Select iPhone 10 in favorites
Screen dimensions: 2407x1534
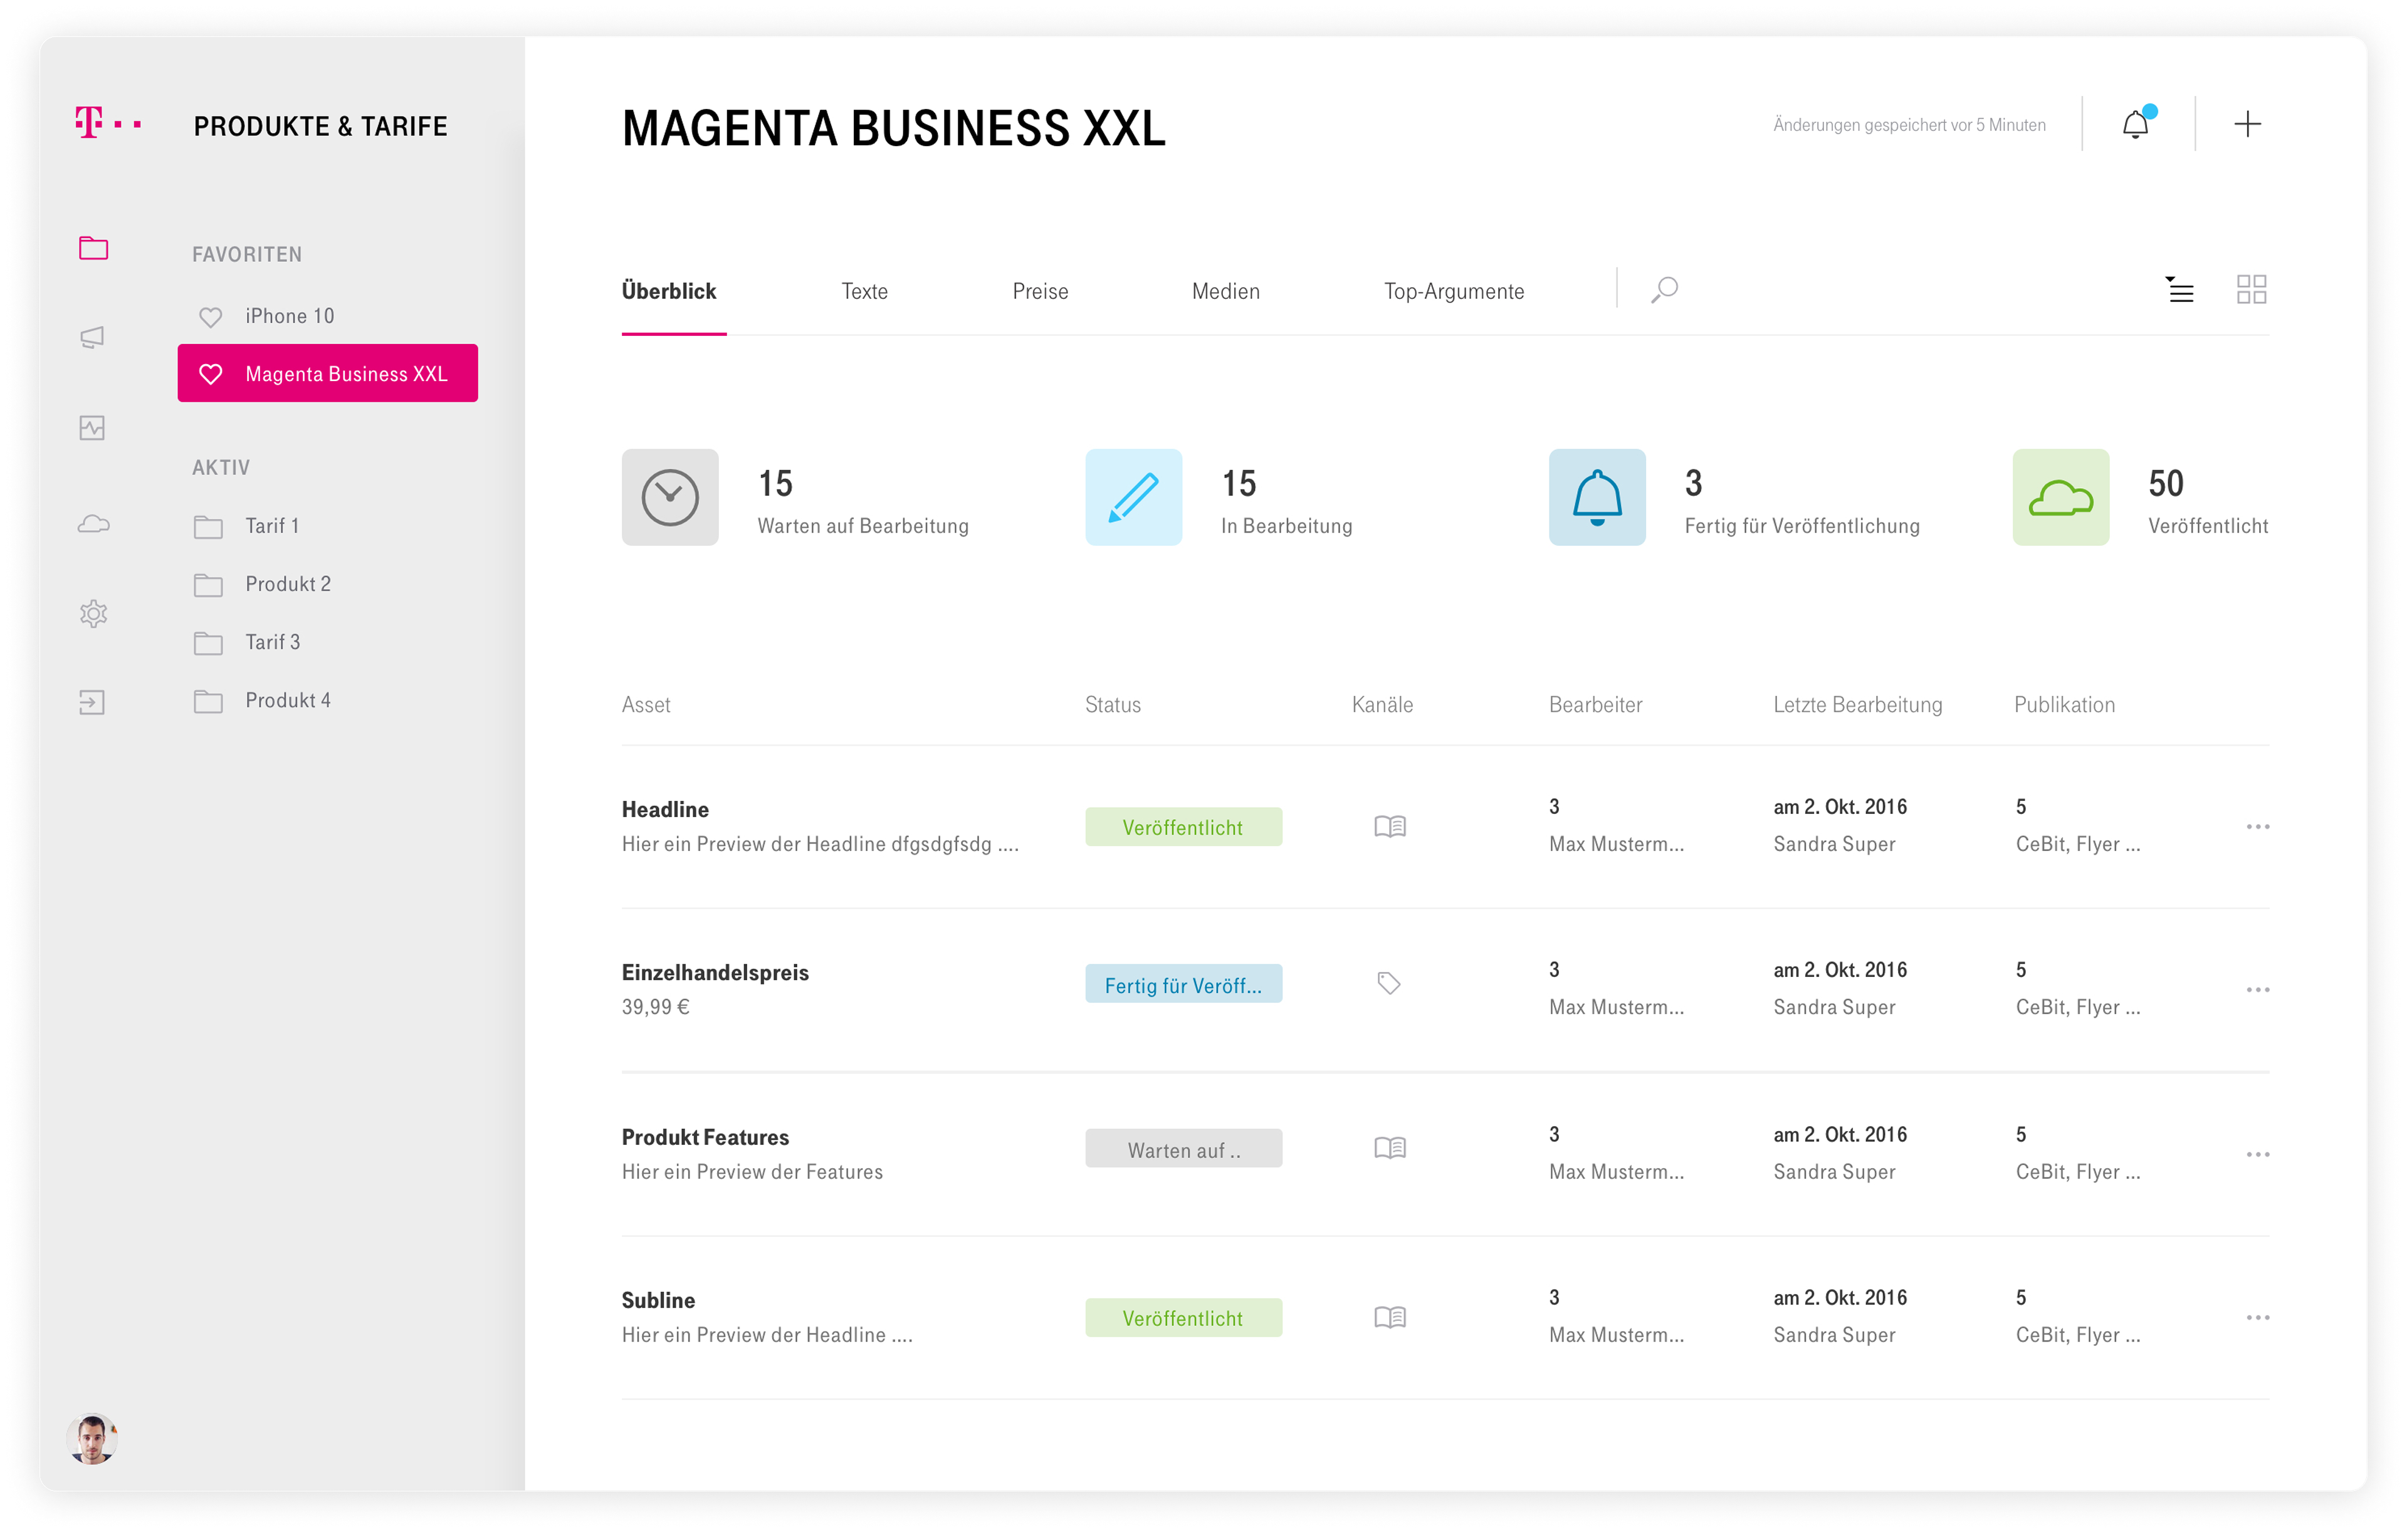pos(290,316)
